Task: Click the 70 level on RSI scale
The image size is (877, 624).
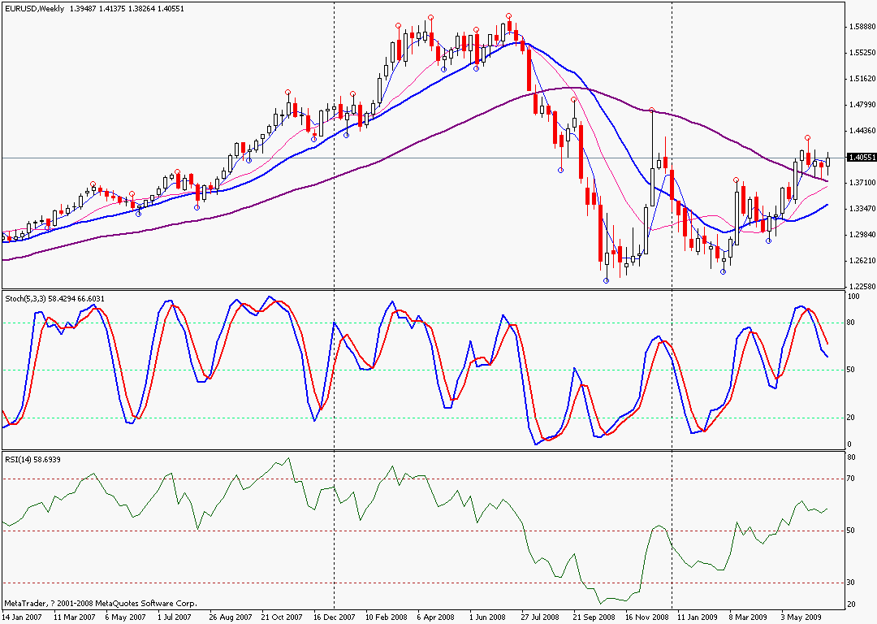Action: click(851, 479)
